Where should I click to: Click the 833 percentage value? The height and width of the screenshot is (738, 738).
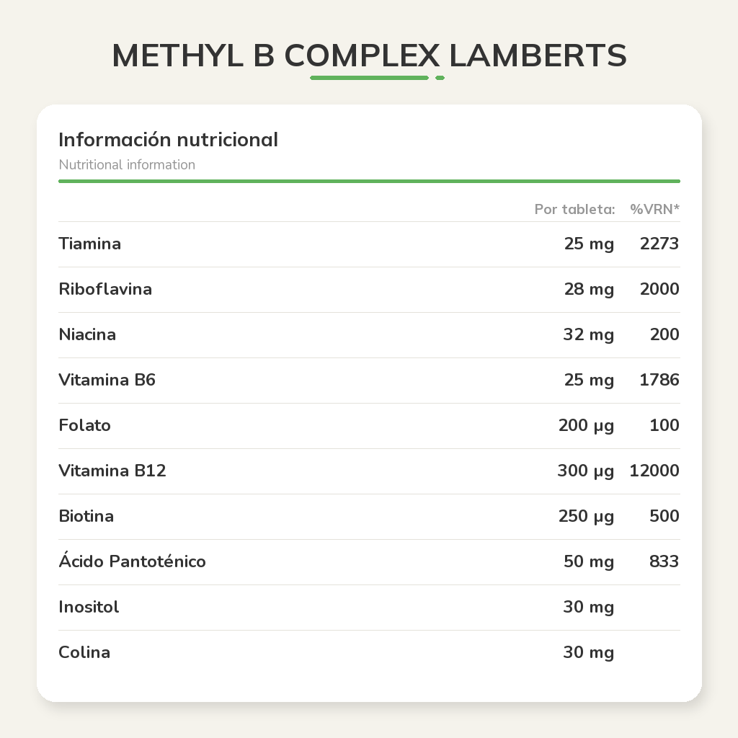tap(664, 561)
